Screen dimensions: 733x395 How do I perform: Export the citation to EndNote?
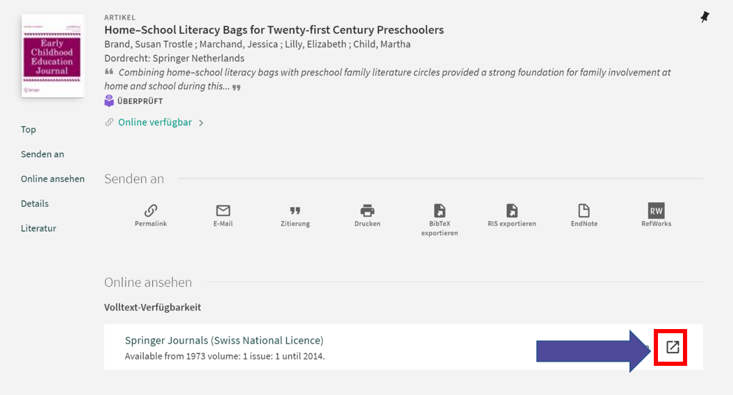[584, 211]
